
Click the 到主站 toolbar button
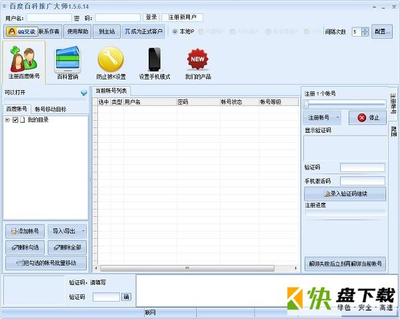(x=107, y=31)
